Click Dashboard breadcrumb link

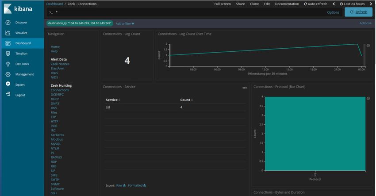(55, 4)
